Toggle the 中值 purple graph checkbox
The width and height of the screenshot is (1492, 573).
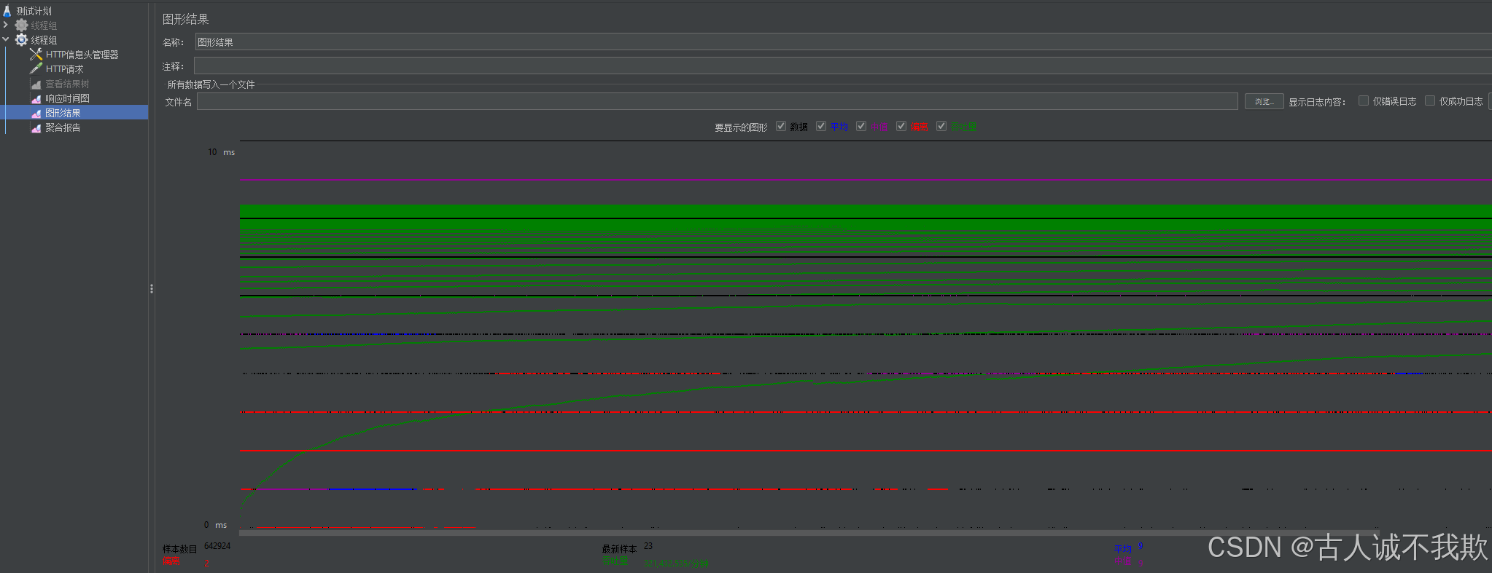point(861,126)
